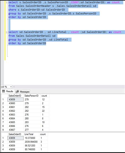Collapse the first select query block

coord(7,2)
